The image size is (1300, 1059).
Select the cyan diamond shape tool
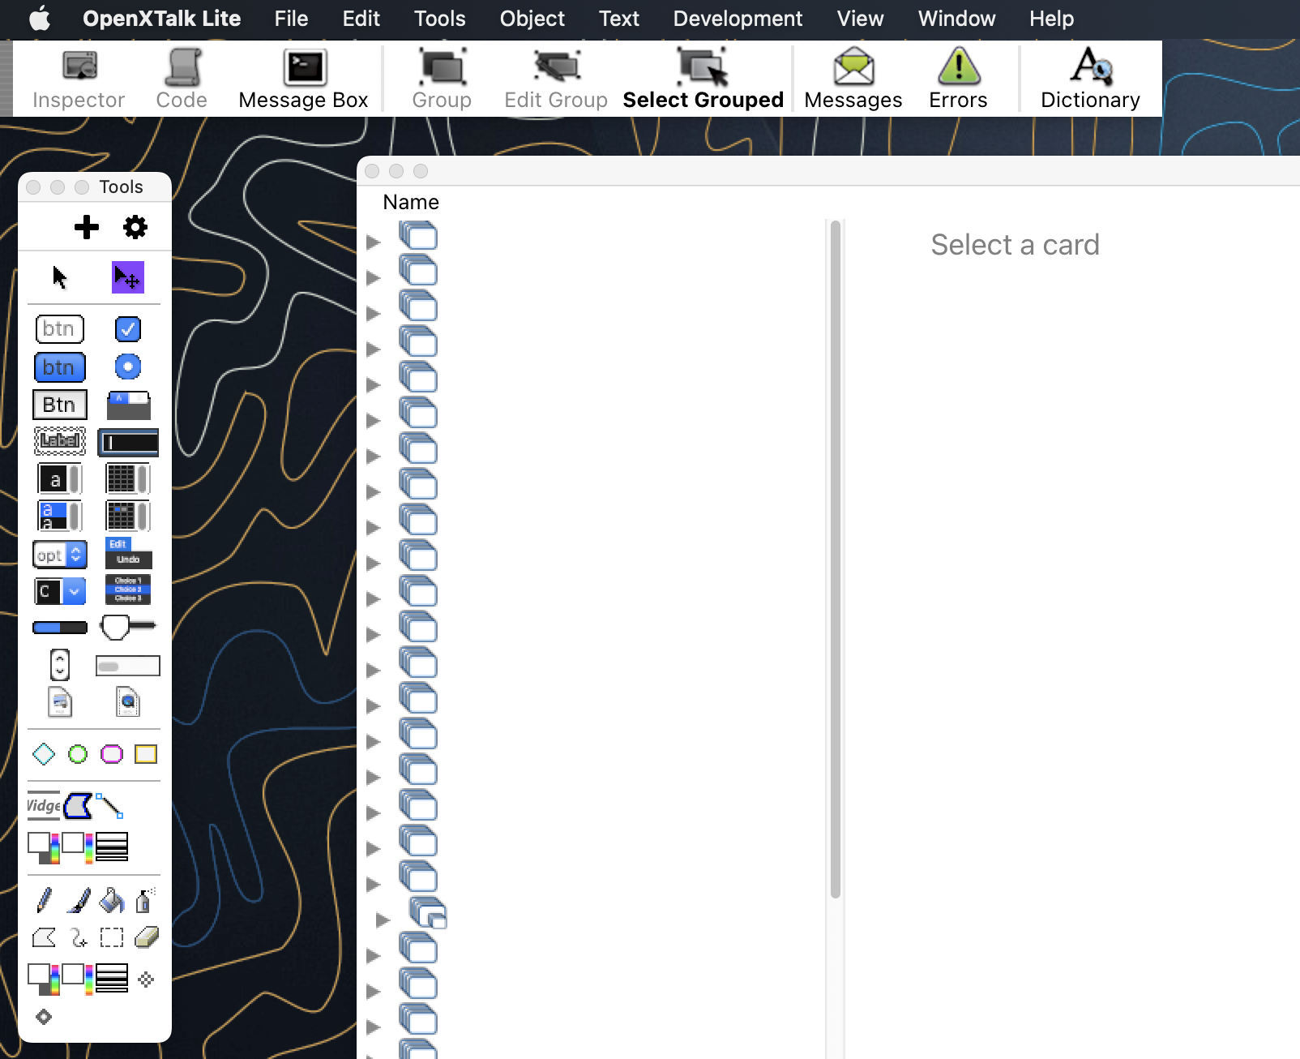tap(44, 754)
